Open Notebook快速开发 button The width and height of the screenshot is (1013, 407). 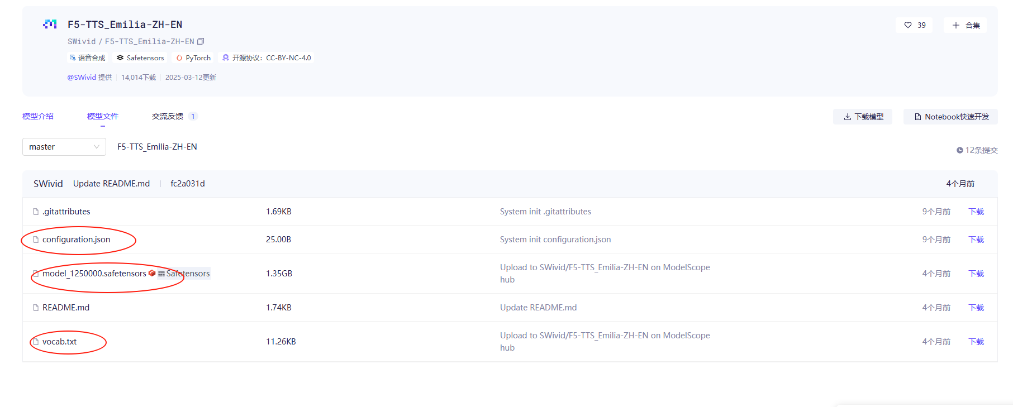pos(951,117)
